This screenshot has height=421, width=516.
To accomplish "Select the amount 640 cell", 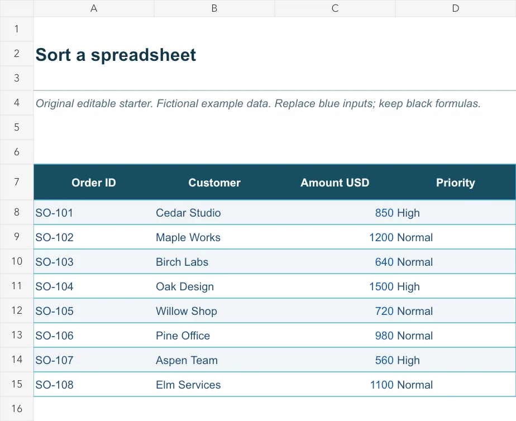I will coord(335,262).
